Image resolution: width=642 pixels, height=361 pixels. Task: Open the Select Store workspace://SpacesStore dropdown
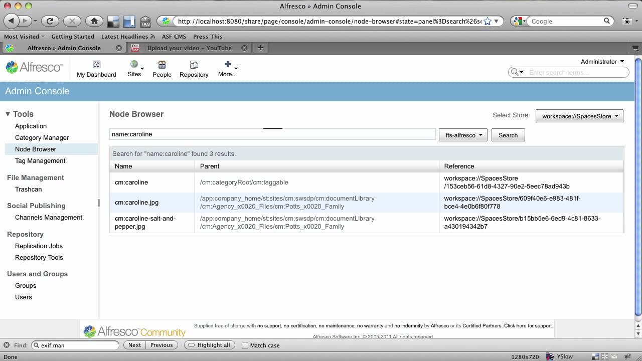(x=579, y=116)
